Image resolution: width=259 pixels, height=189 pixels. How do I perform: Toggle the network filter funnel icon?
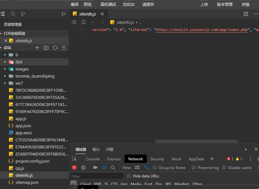click(104, 168)
